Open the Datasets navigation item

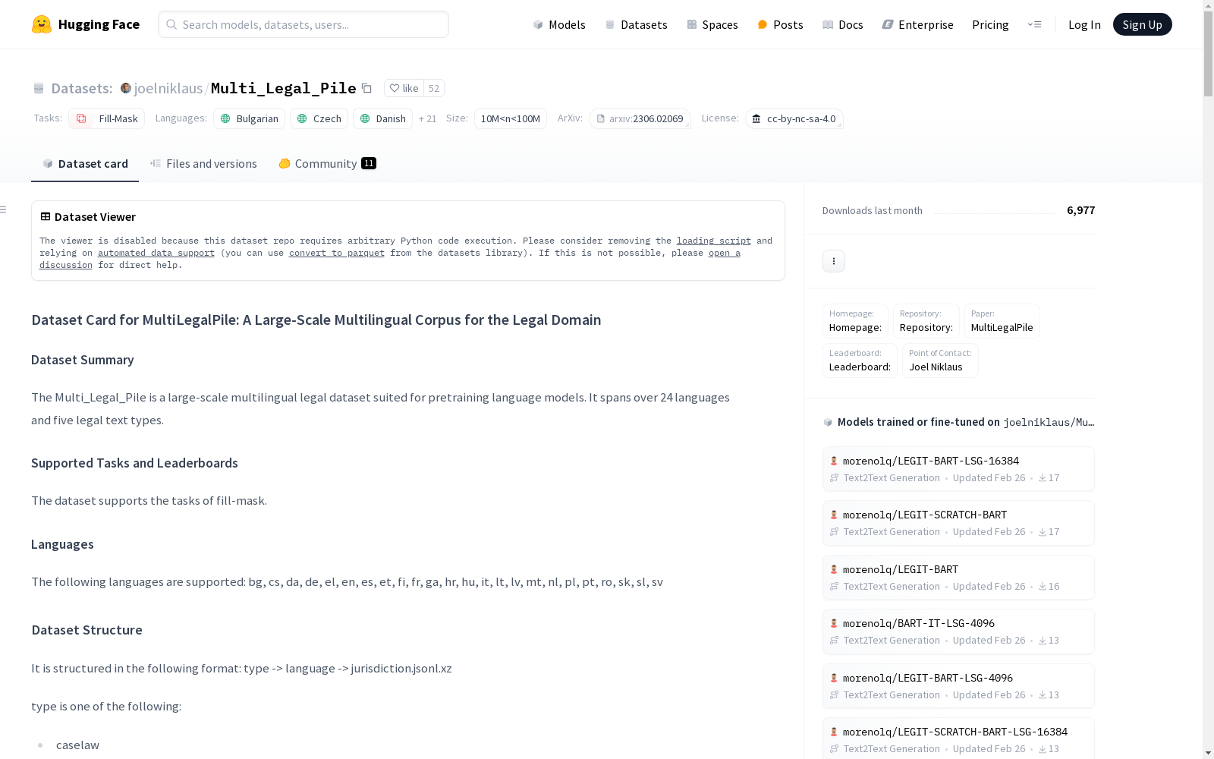(636, 24)
